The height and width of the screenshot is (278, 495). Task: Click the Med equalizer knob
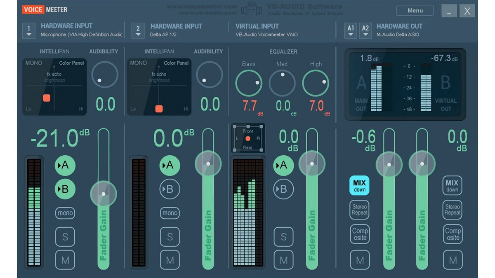282,83
